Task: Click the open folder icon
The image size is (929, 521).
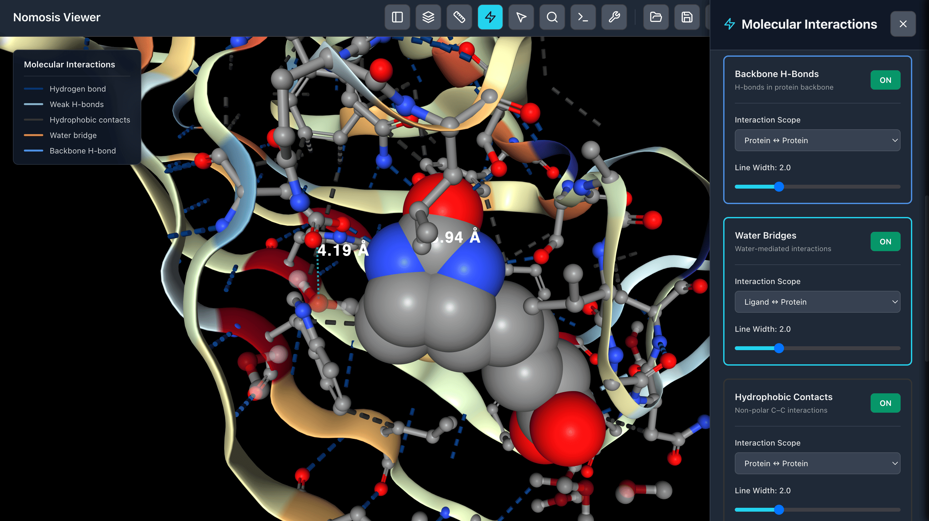Action: point(656,17)
